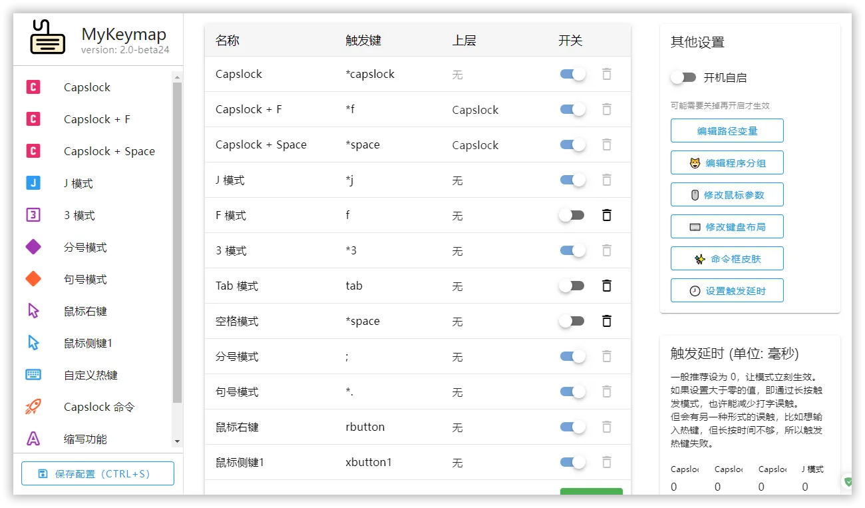Delete the F 模式 row with trash icon
The height and width of the screenshot is (508, 865).
coord(606,215)
